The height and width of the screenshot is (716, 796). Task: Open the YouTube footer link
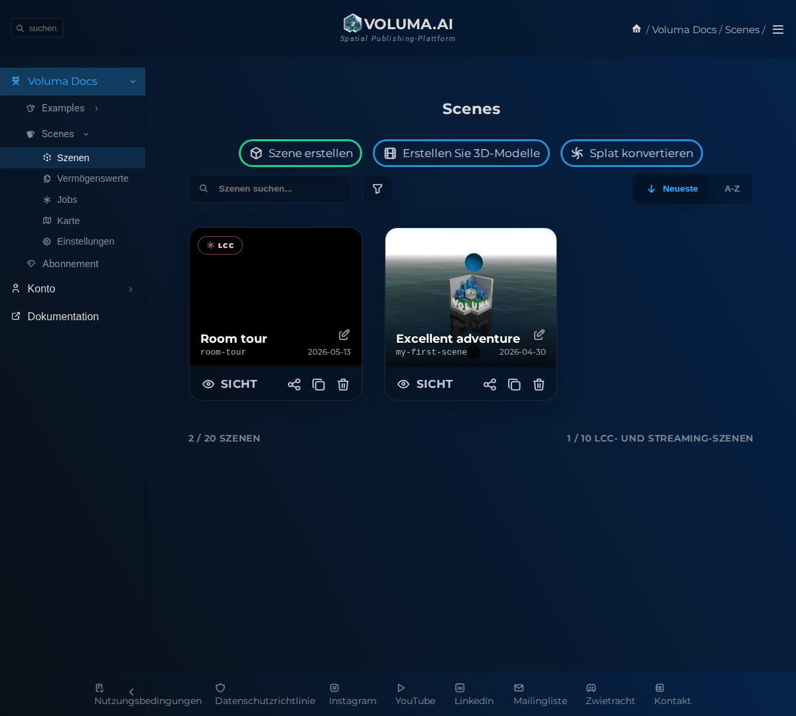pos(415,695)
